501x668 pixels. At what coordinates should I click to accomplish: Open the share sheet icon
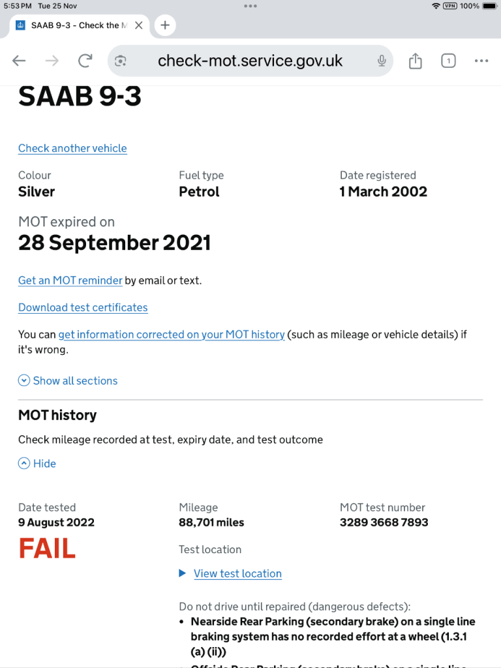pyautogui.click(x=415, y=60)
